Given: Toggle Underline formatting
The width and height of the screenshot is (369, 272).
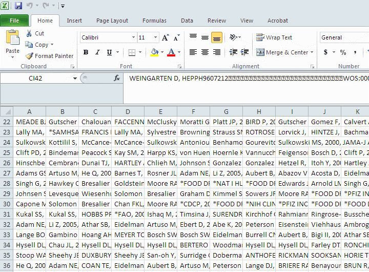Looking at the screenshot, I should (x=109, y=52).
